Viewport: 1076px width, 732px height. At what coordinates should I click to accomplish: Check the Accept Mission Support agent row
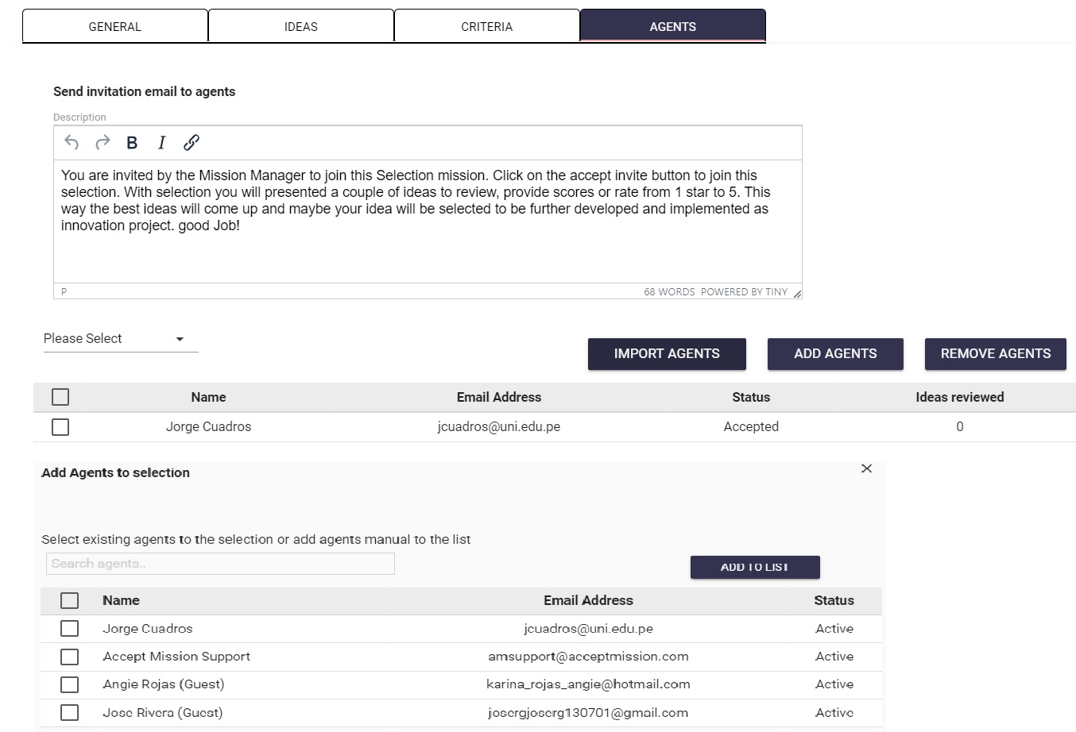pyautogui.click(x=70, y=657)
